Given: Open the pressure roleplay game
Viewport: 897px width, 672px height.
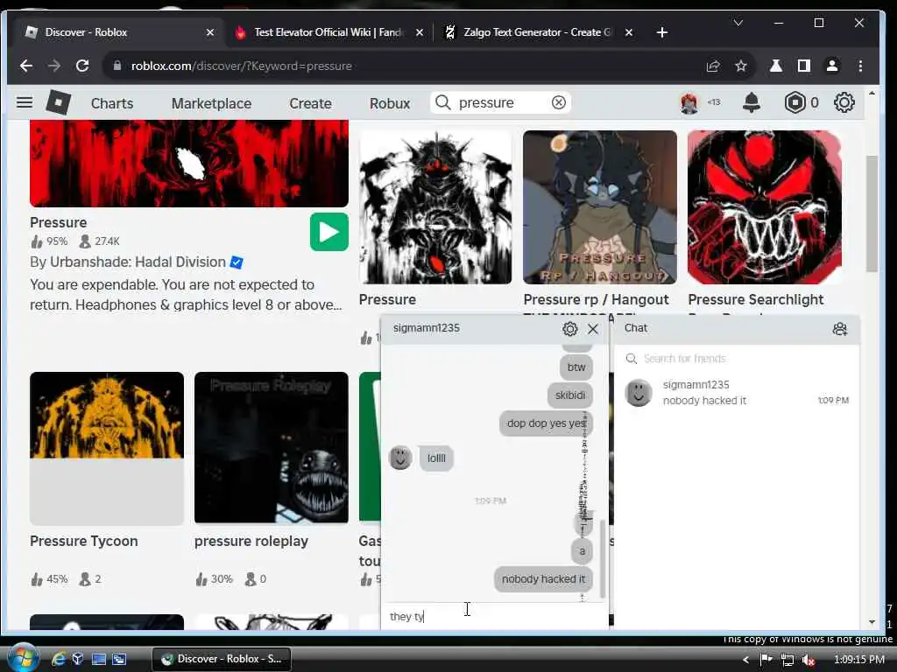Looking at the screenshot, I should point(251,541).
